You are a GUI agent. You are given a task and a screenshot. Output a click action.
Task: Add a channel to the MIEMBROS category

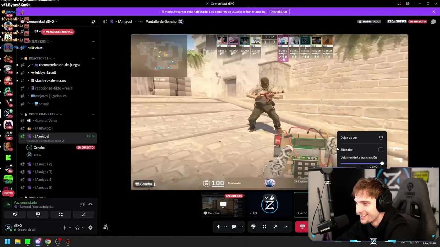pyautogui.click(x=93, y=42)
